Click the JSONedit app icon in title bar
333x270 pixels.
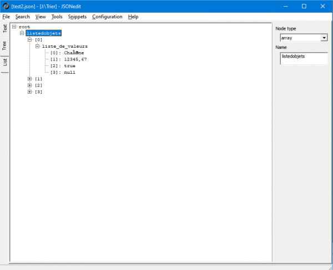tap(6, 6)
